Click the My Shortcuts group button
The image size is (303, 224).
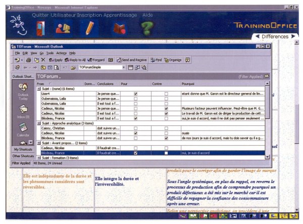(x=23, y=149)
